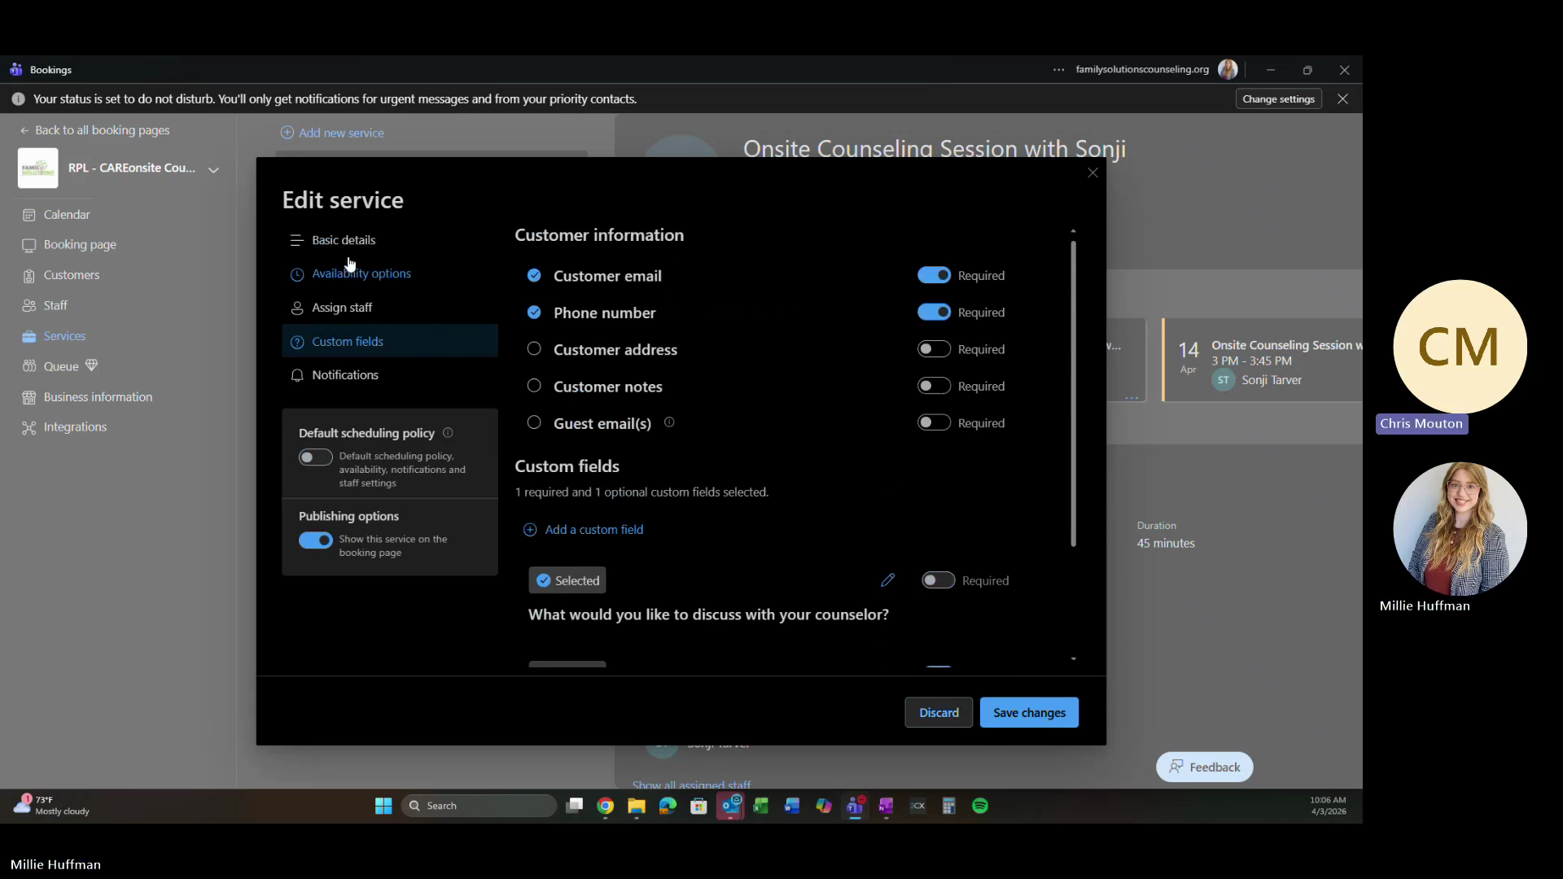This screenshot has height=879, width=1563.
Task: Open Assign staff tab
Action: (x=390, y=308)
